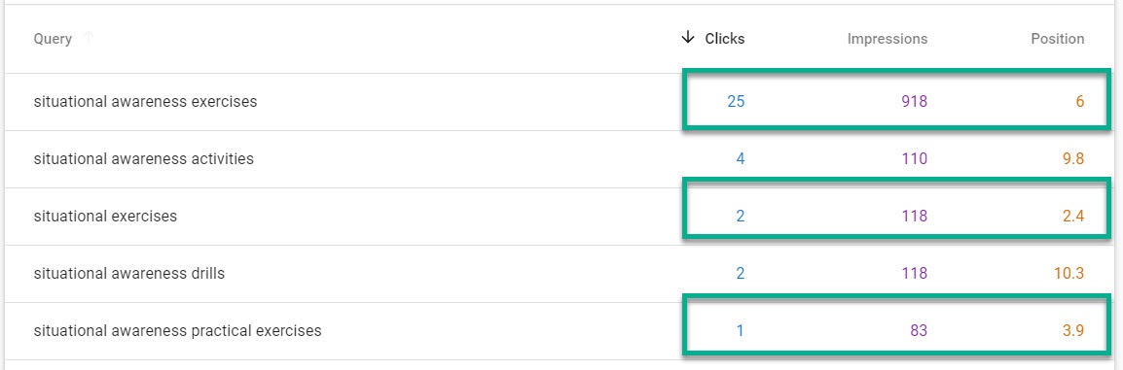Open query 'situational awareness drills'
This screenshot has height=370, width=1123.
click(x=128, y=273)
